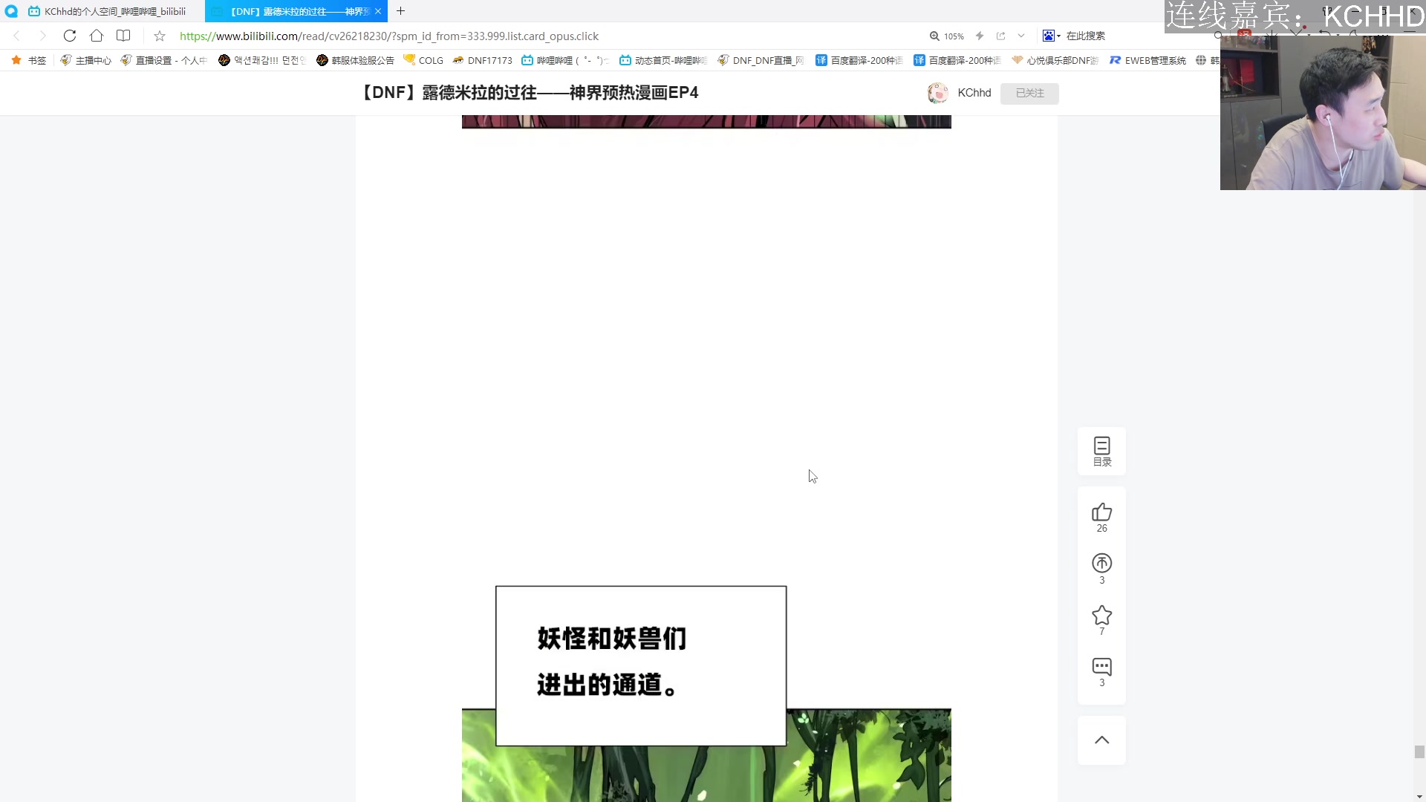Screen dimensions: 1426x802
Task: Open the 动态首页-哔哩哔哩 bookmark
Action: tap(663, 60)
